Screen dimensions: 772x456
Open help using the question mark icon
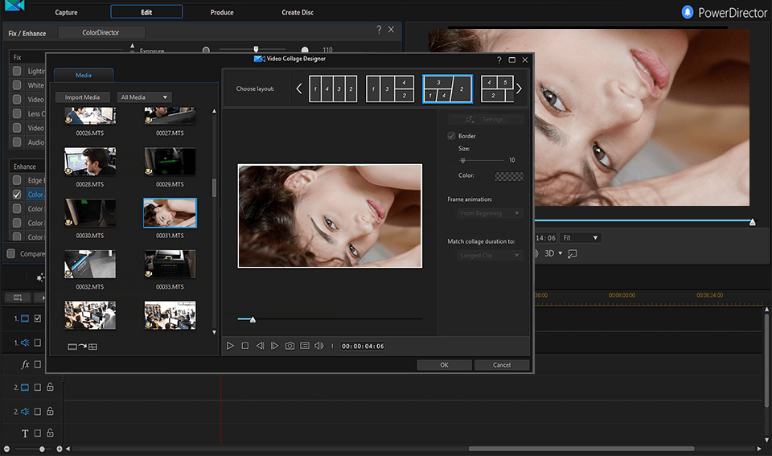click(x=499, y=60)
